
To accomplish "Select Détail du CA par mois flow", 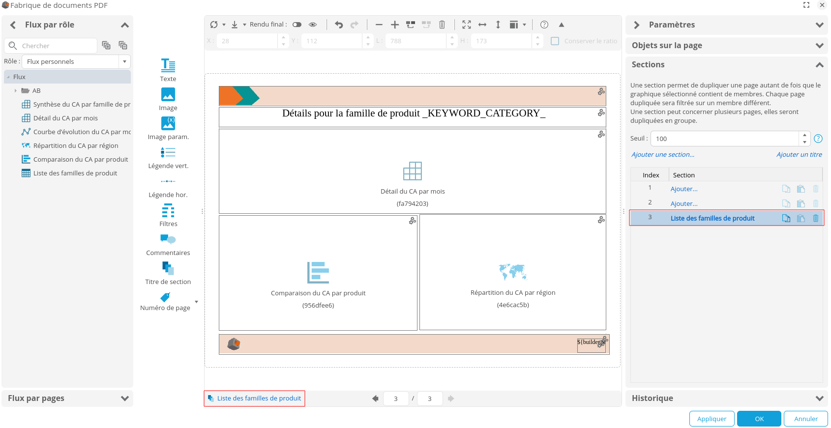I will [60, 118].
